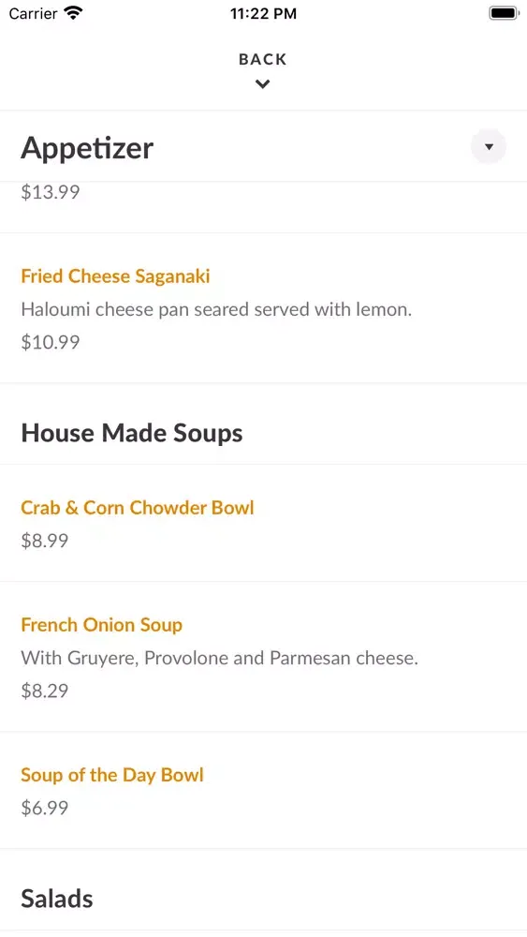Tap the battery status icon
This screenshot has width=527, height=937.
504,13
